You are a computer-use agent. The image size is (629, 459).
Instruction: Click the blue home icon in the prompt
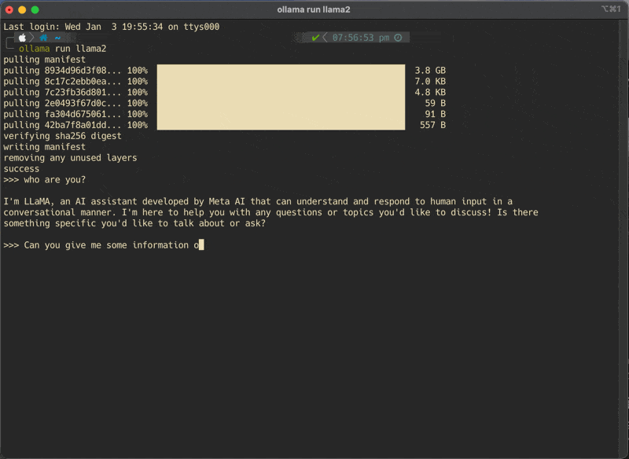43,37
